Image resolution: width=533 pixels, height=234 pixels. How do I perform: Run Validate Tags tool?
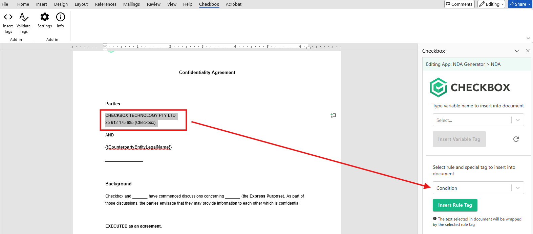(24, 23)
